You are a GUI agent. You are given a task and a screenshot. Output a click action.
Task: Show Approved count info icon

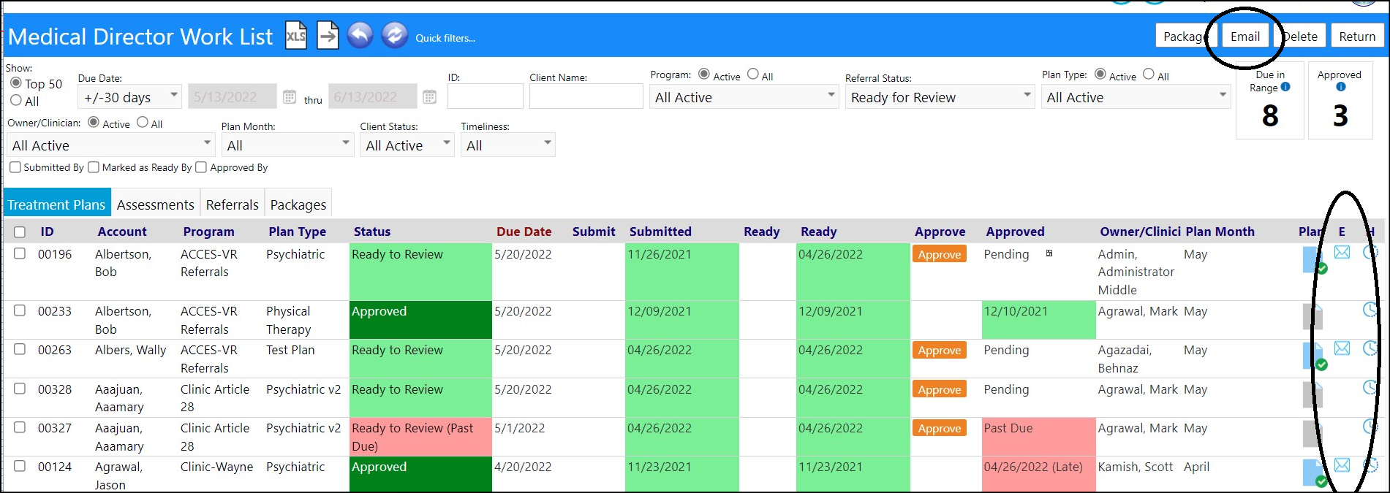coord(1340,87)
